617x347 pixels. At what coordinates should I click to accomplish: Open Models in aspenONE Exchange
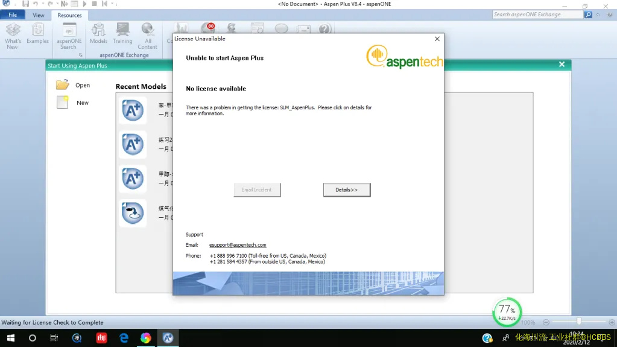[98, 33]
